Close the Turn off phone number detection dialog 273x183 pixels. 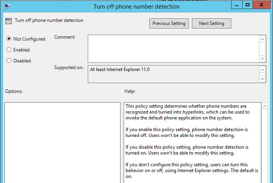pyautogui.click(x=262, y=5)
